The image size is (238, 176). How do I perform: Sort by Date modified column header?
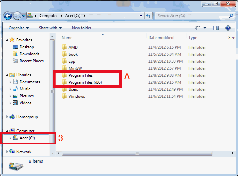(x=161, y=38)
